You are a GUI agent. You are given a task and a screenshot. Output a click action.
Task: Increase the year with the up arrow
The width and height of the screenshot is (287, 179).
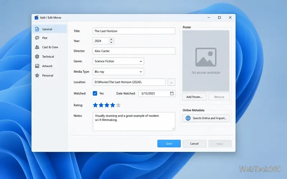(x=111, y=39)
